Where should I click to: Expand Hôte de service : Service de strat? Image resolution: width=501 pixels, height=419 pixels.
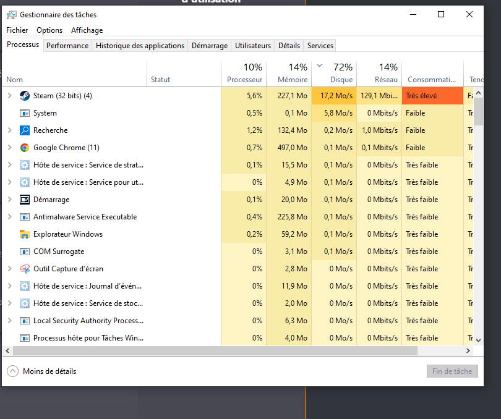[9, 164]
